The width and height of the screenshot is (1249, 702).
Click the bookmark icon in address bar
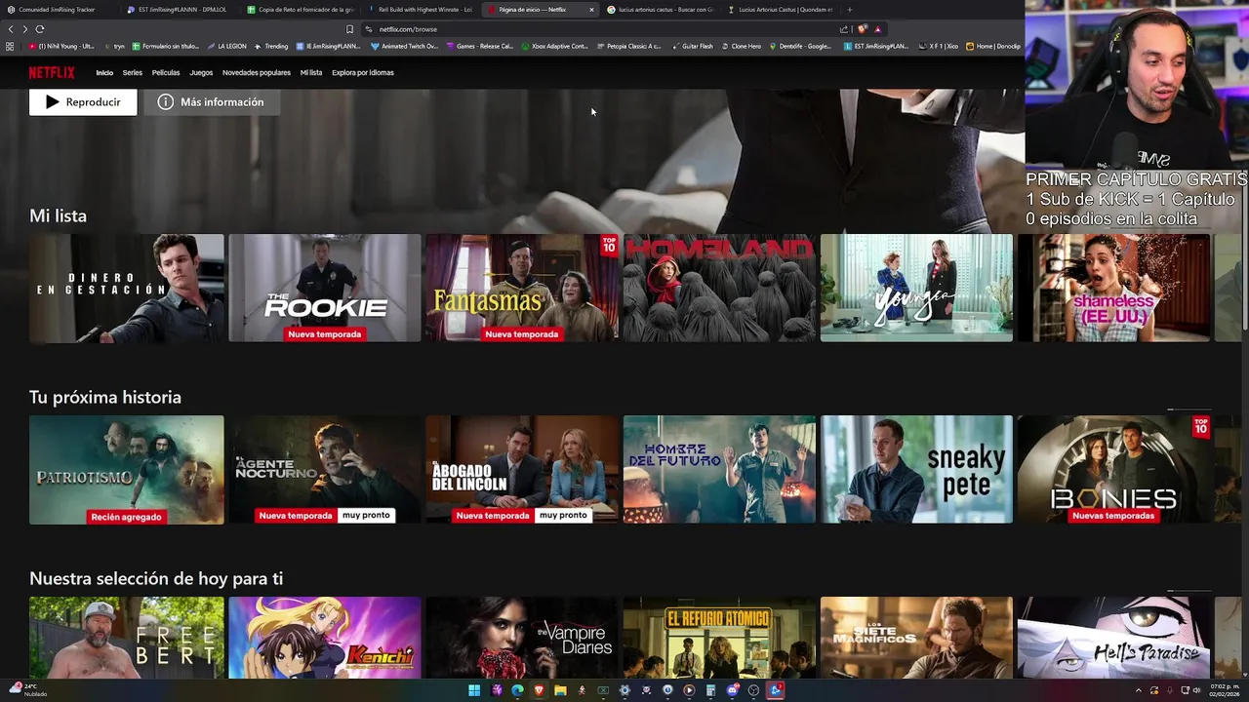[x=349, y=29]
